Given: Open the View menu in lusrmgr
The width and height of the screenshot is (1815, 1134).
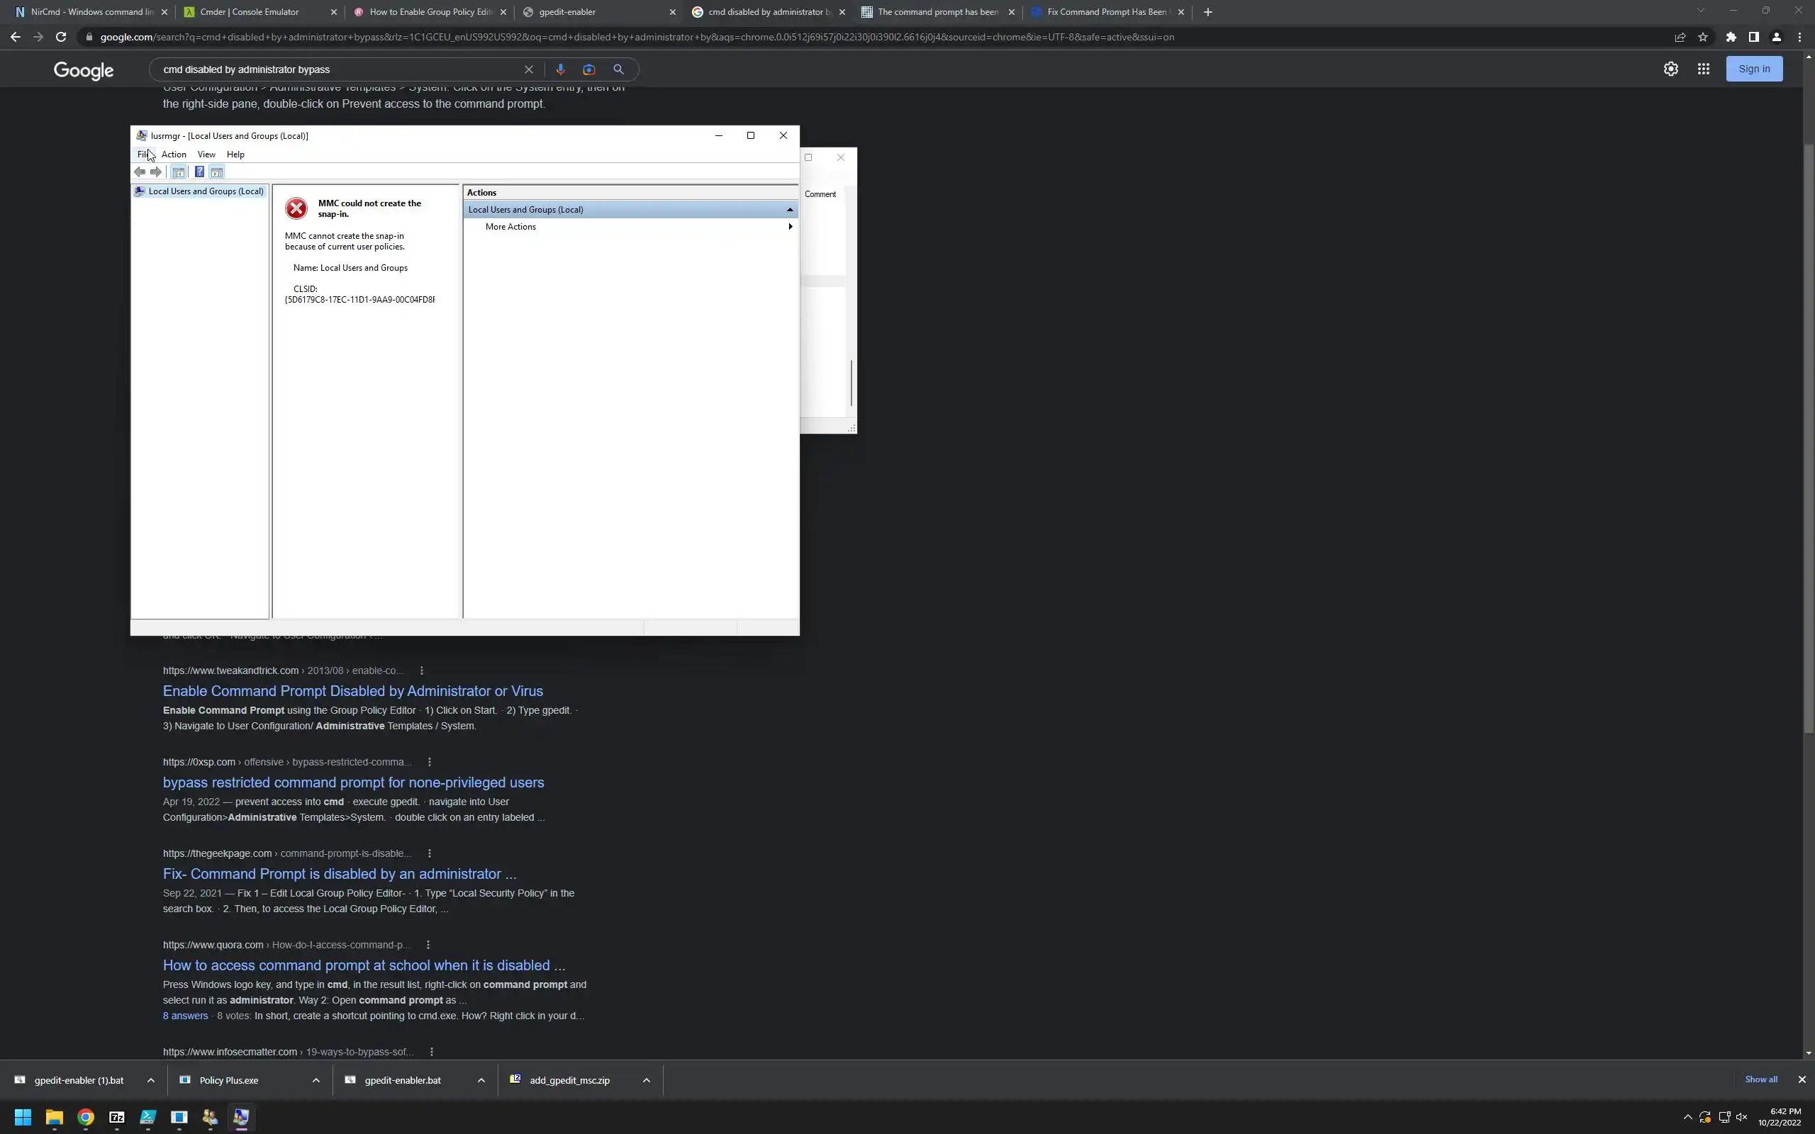Looking at the screenshot, I should click(206, 155).
